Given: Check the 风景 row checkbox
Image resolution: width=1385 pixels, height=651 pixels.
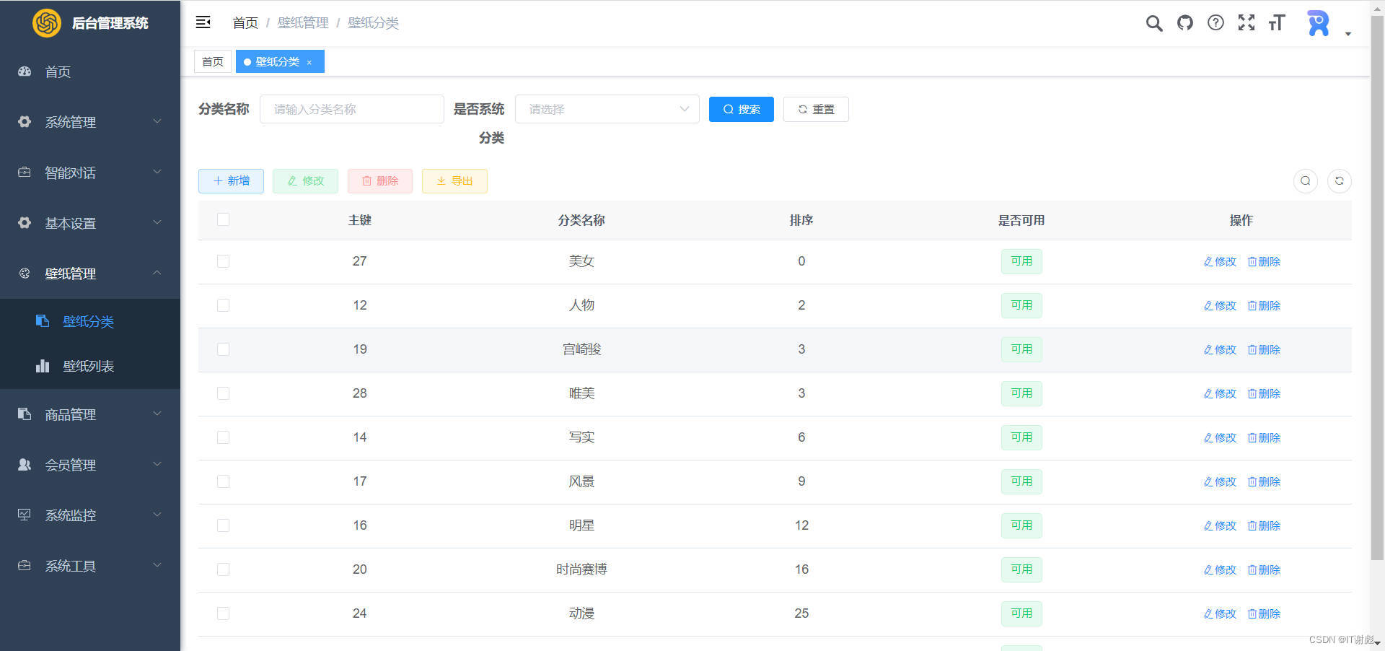Looking at the screenshot, I should coord(223,481).
